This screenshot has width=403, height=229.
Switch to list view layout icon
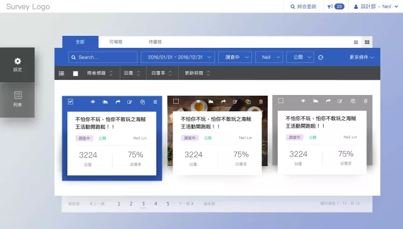click(x=356, y=42)
